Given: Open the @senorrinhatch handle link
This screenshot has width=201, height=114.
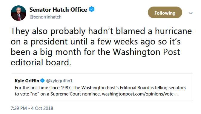Looking at the screenshot, I should point(45,17).
